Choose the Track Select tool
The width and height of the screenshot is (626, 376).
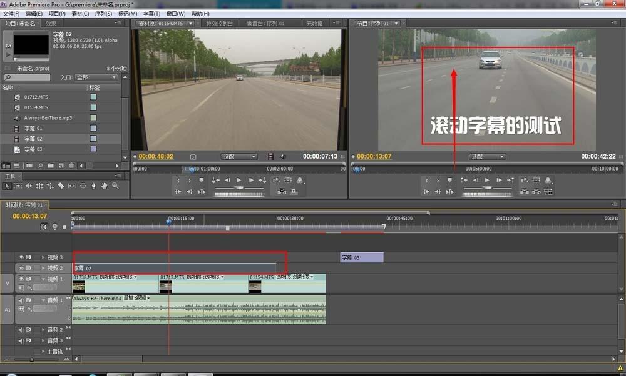[x=19, y=186]
